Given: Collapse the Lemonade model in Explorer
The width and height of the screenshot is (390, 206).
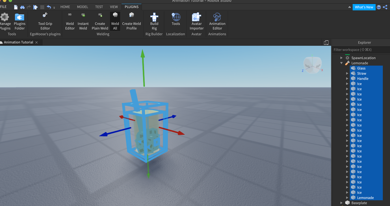Looking at the screenshot, I should click(x=341, y=63).
